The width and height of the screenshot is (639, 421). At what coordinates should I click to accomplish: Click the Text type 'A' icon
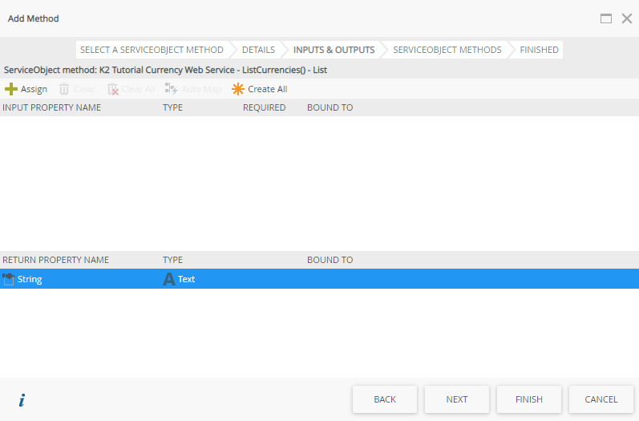point(168,279)
